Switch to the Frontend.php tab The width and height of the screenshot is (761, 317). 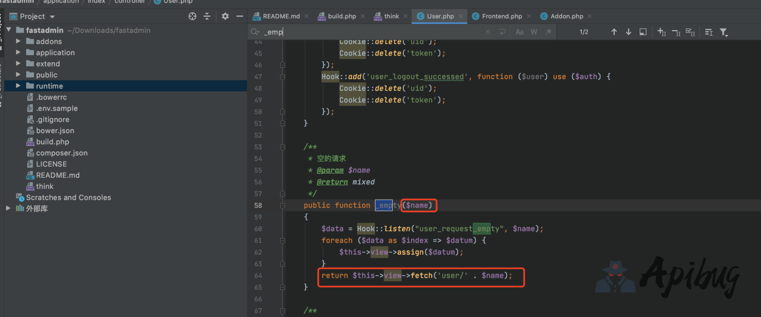501,16
